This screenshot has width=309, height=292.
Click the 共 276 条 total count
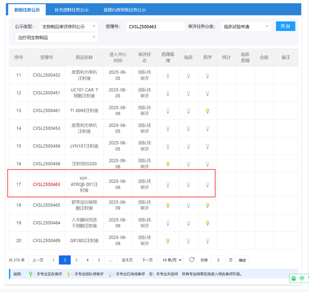[x=17, y=260]
